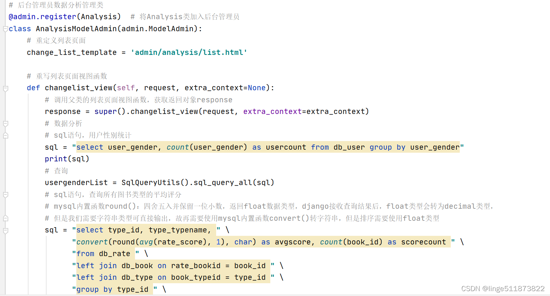Toggle fold marker beside '# sql语句，用户性别统计' comment

point(5,135)
